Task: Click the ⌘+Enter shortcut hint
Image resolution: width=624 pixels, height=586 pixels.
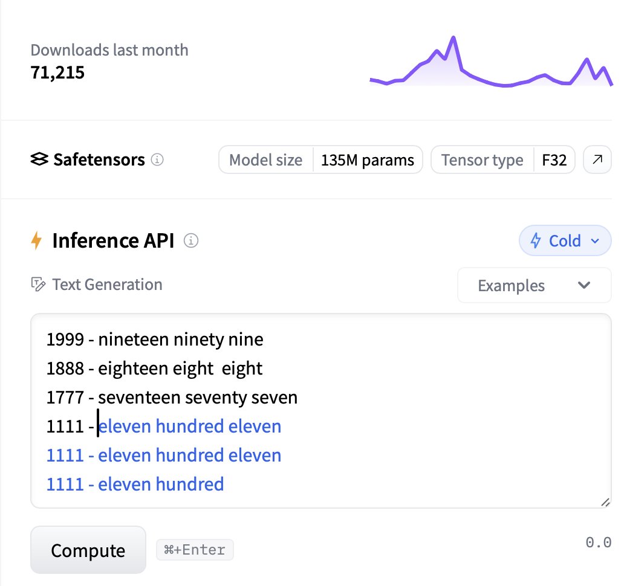Action: [x=195, y=550]
